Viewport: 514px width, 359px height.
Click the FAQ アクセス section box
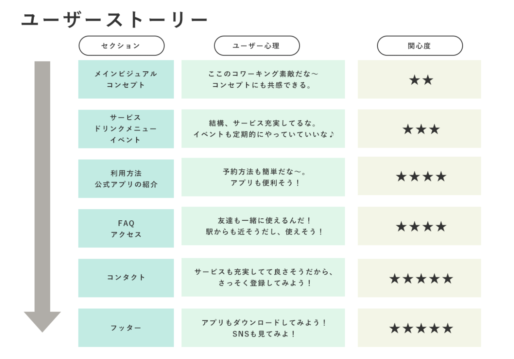(126, 229)
